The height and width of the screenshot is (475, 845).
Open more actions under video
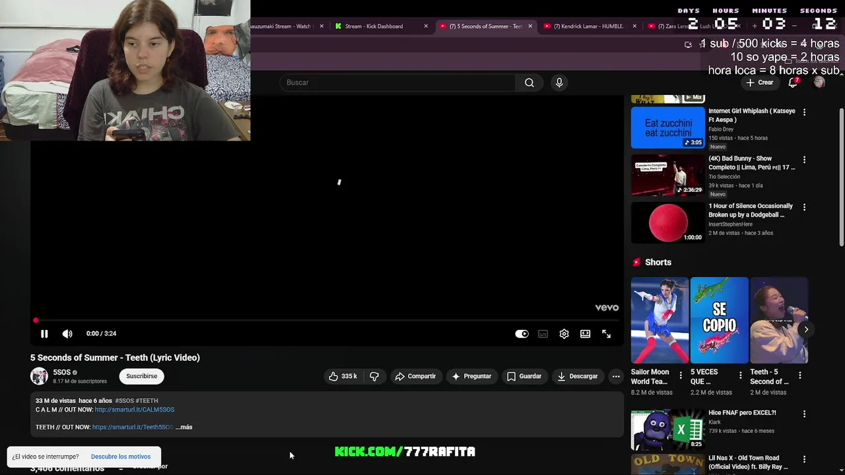pyautogui.click(x=616, y=376)
